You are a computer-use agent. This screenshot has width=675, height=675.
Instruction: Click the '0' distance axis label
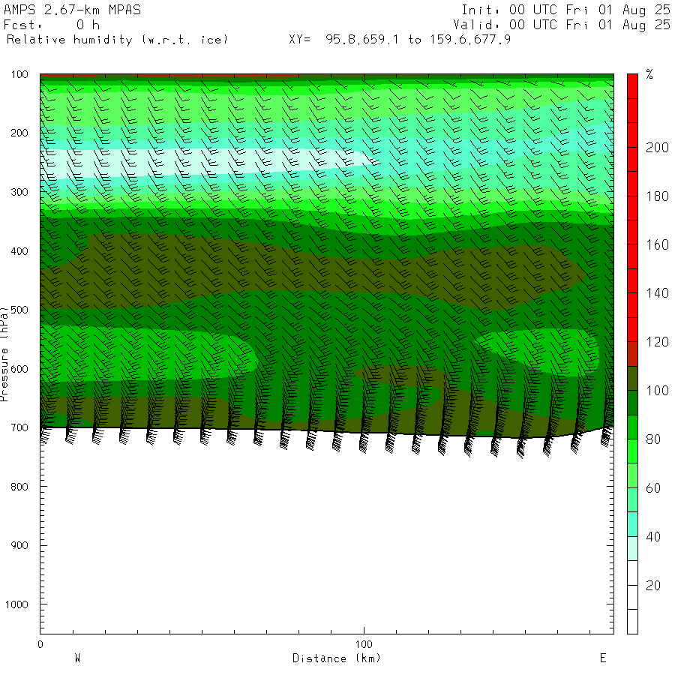tap(40, 644)
